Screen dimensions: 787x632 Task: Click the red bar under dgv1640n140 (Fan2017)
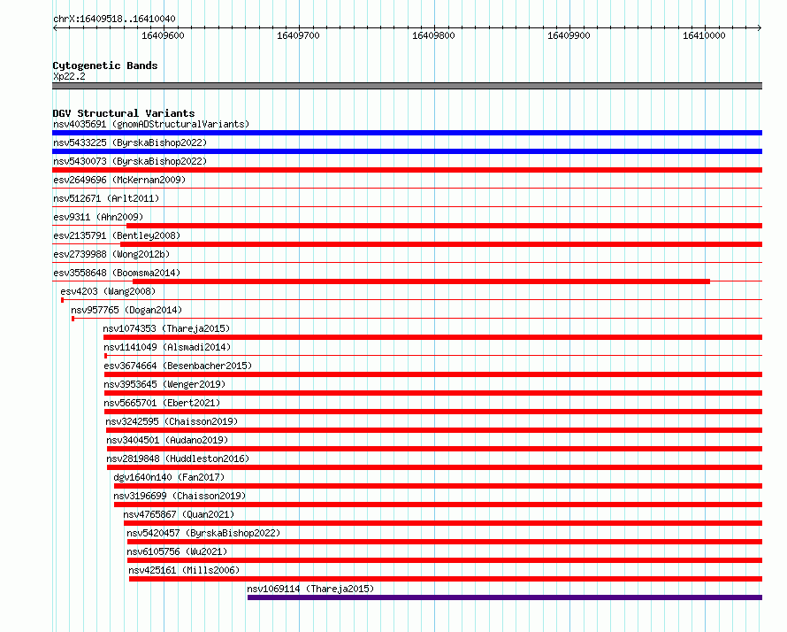(439, 486)
